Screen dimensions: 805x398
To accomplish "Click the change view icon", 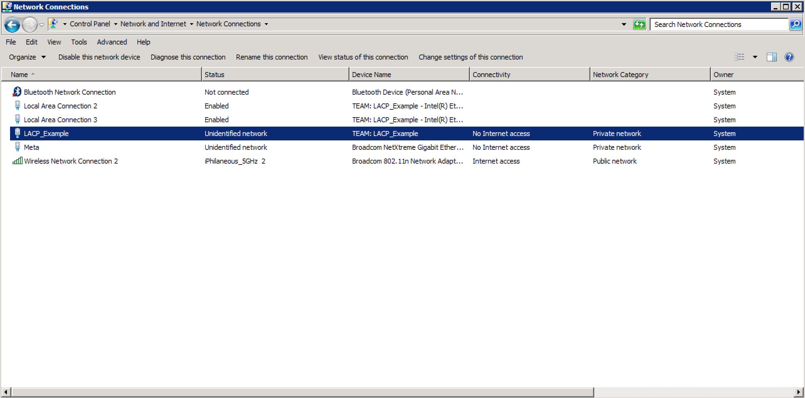I will (739, 57).
